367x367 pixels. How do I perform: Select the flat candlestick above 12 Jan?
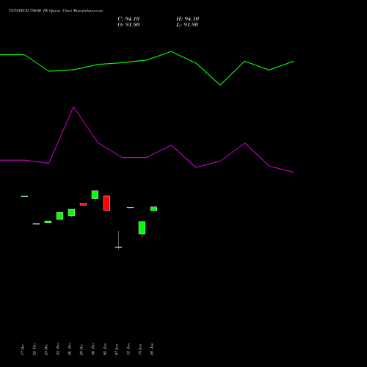coord(130,208)
